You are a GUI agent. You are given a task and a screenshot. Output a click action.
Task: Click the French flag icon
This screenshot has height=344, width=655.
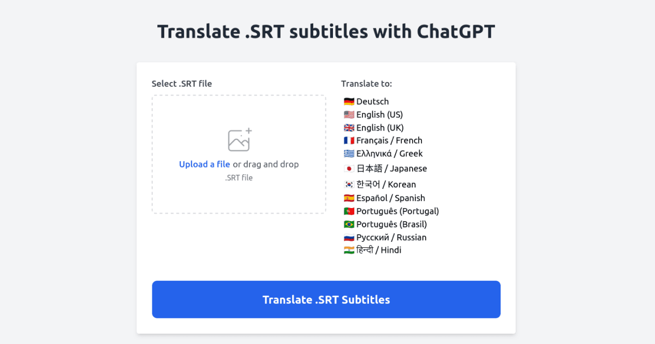(x=349, y=141)
